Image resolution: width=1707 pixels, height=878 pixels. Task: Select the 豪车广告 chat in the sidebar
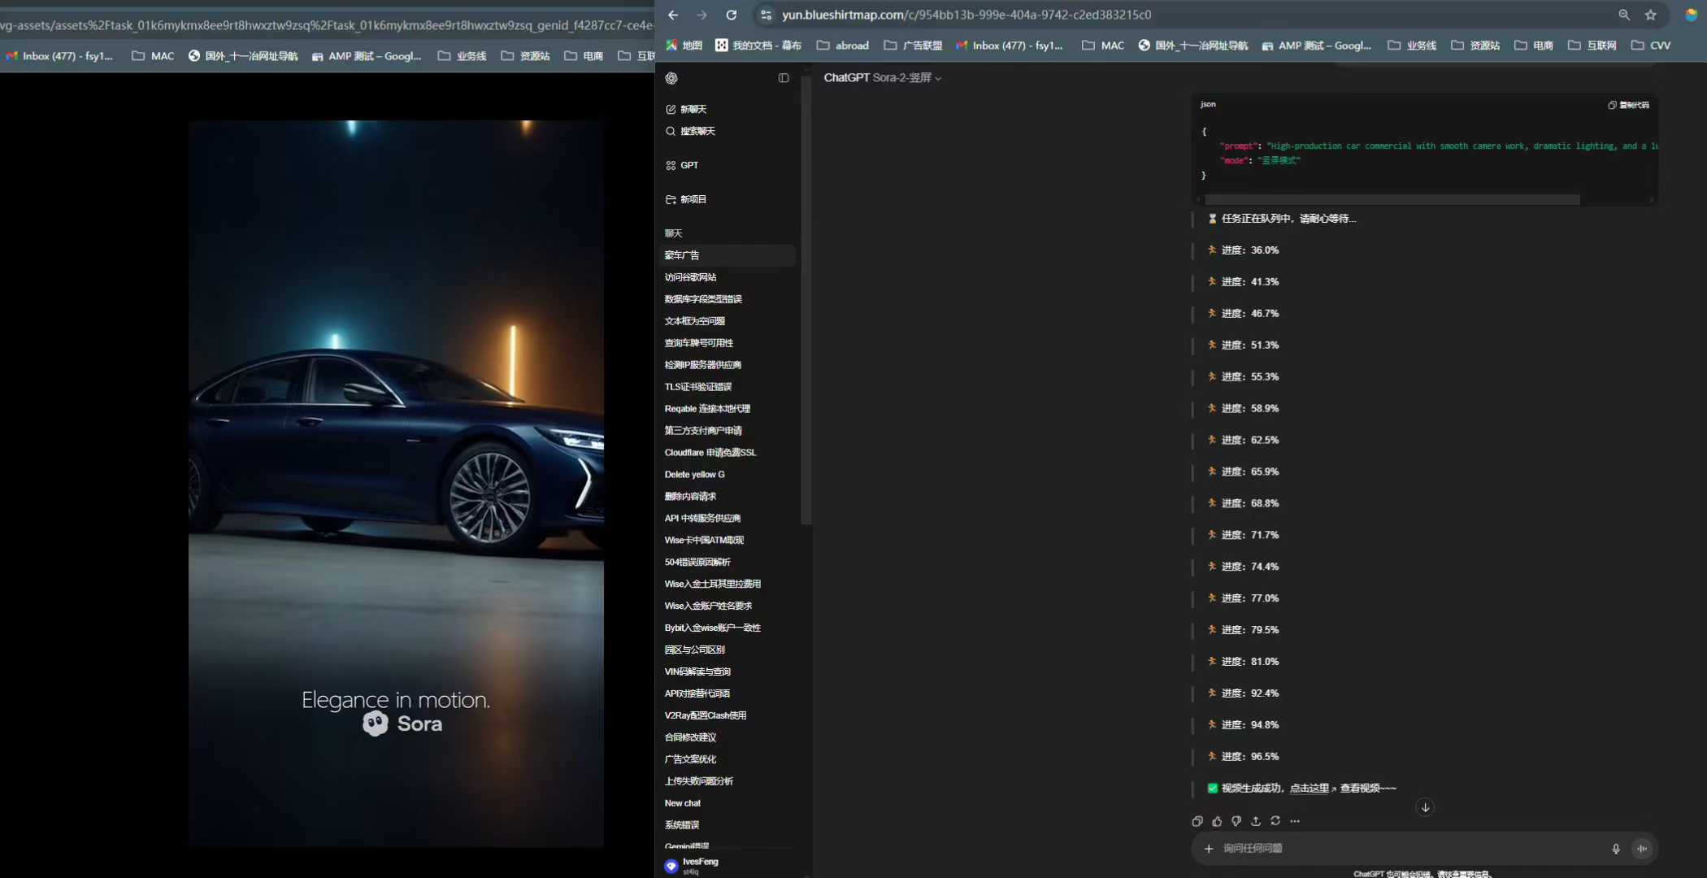(x=728, y=255)
